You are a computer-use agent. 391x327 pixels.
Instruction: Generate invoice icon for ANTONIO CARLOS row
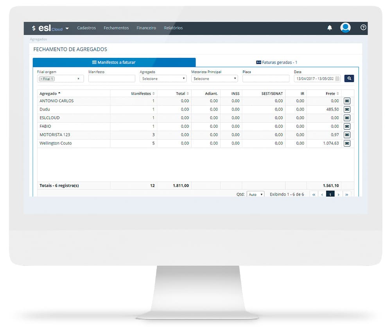coord(347,101)
